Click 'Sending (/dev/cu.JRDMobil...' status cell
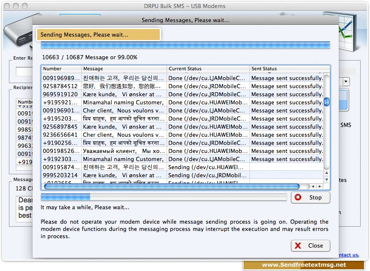 [208, 175]
